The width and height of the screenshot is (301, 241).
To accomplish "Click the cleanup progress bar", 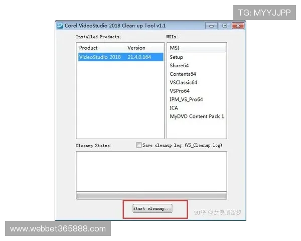I will [x=151, y=195].
